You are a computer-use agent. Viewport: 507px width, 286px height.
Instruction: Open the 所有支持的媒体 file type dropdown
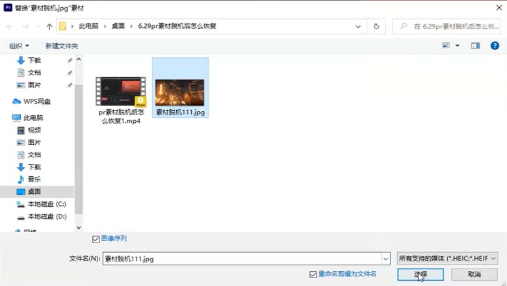click(x=447, y=259)
